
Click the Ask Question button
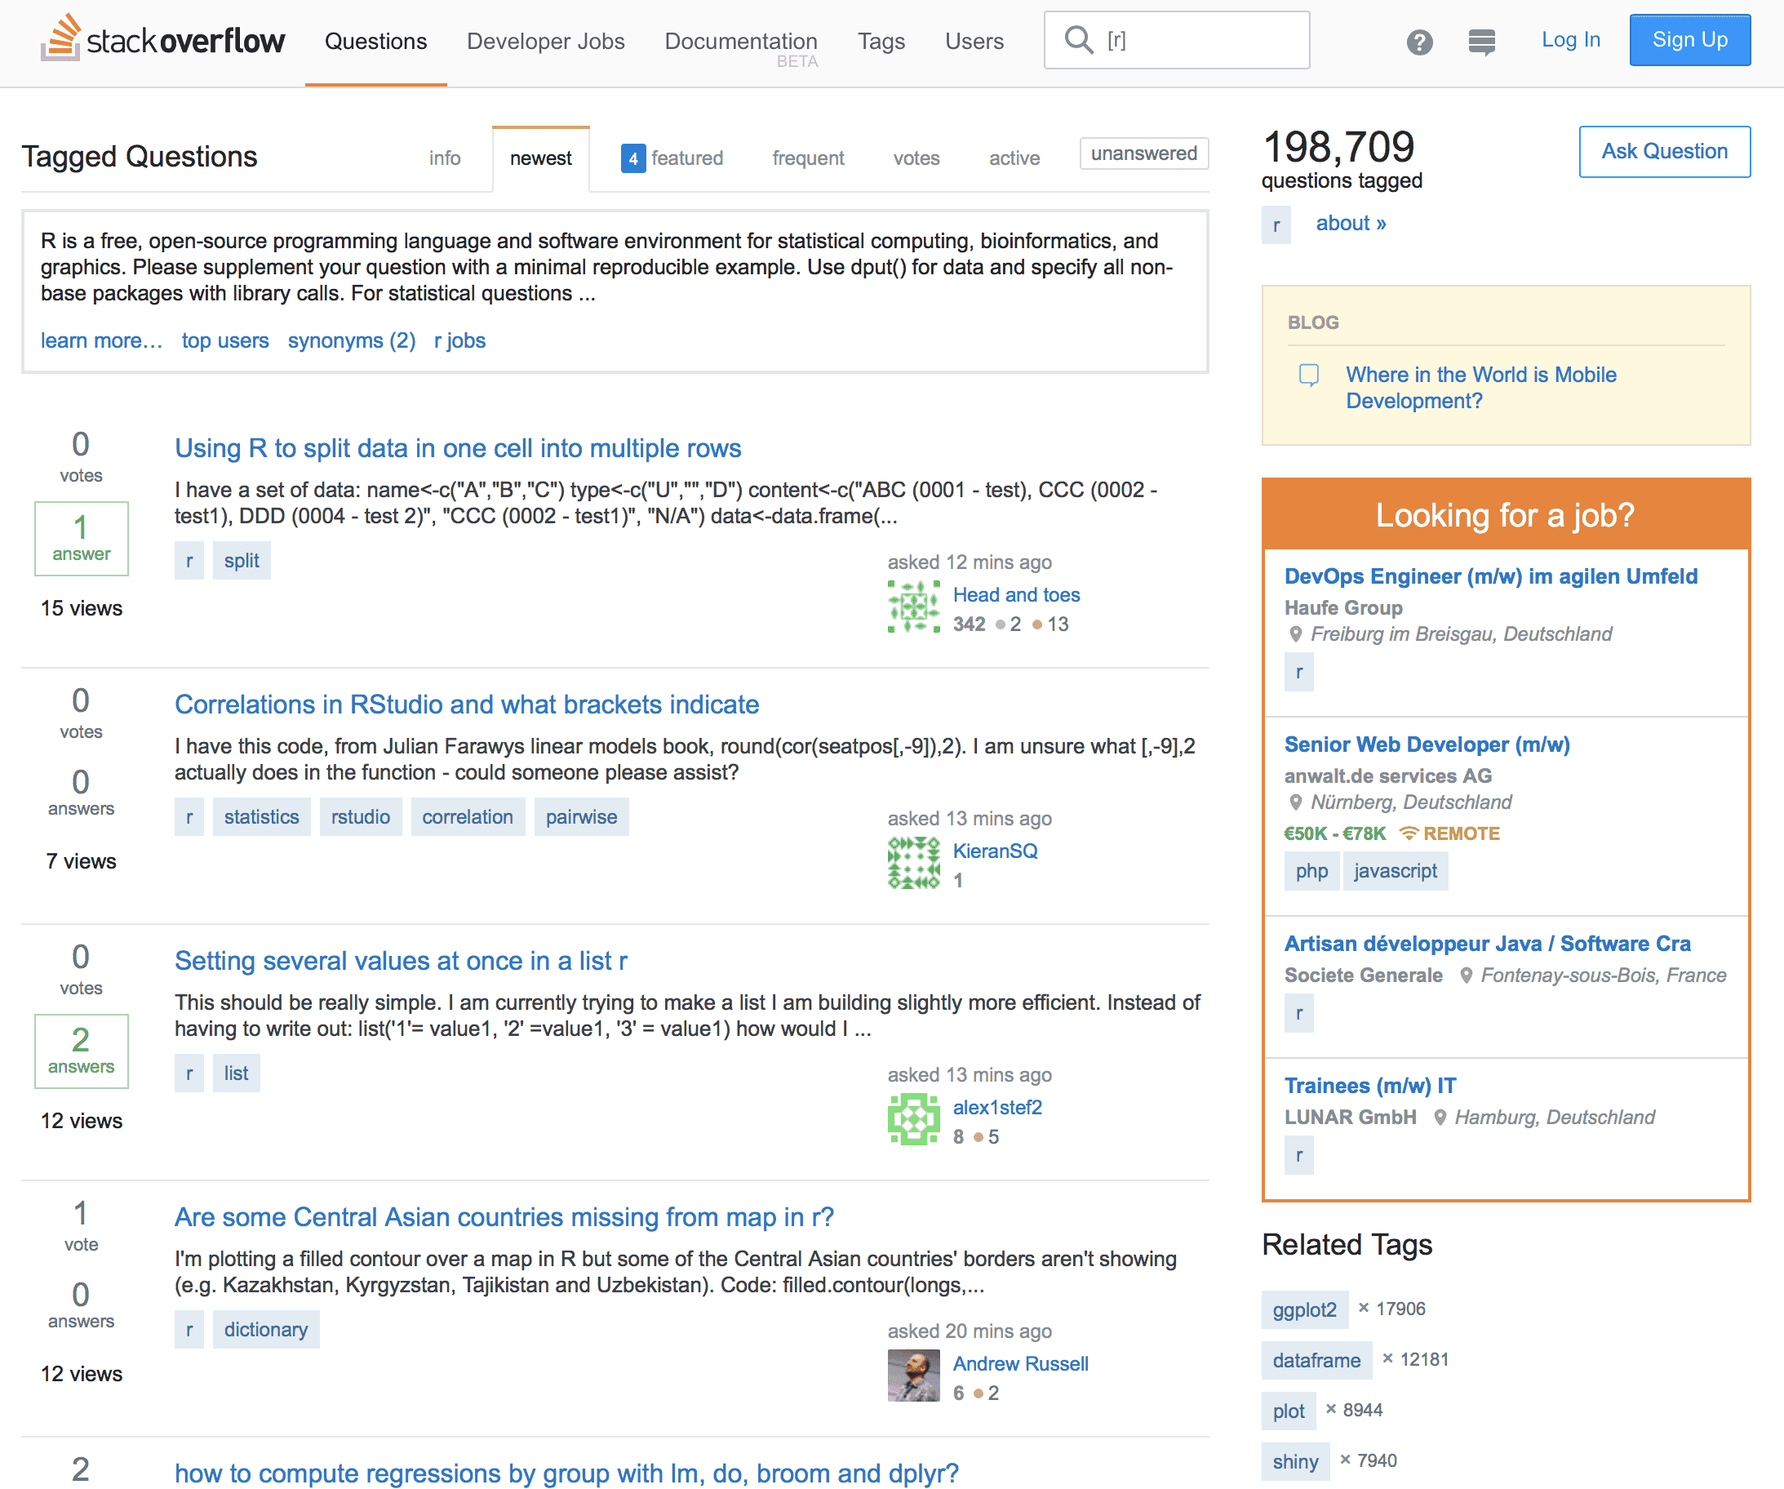coord(1664,151)
